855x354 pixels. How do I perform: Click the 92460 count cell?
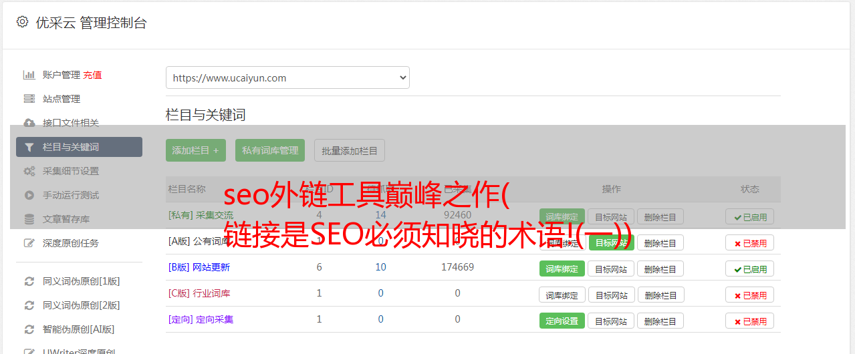coord(457,215)
